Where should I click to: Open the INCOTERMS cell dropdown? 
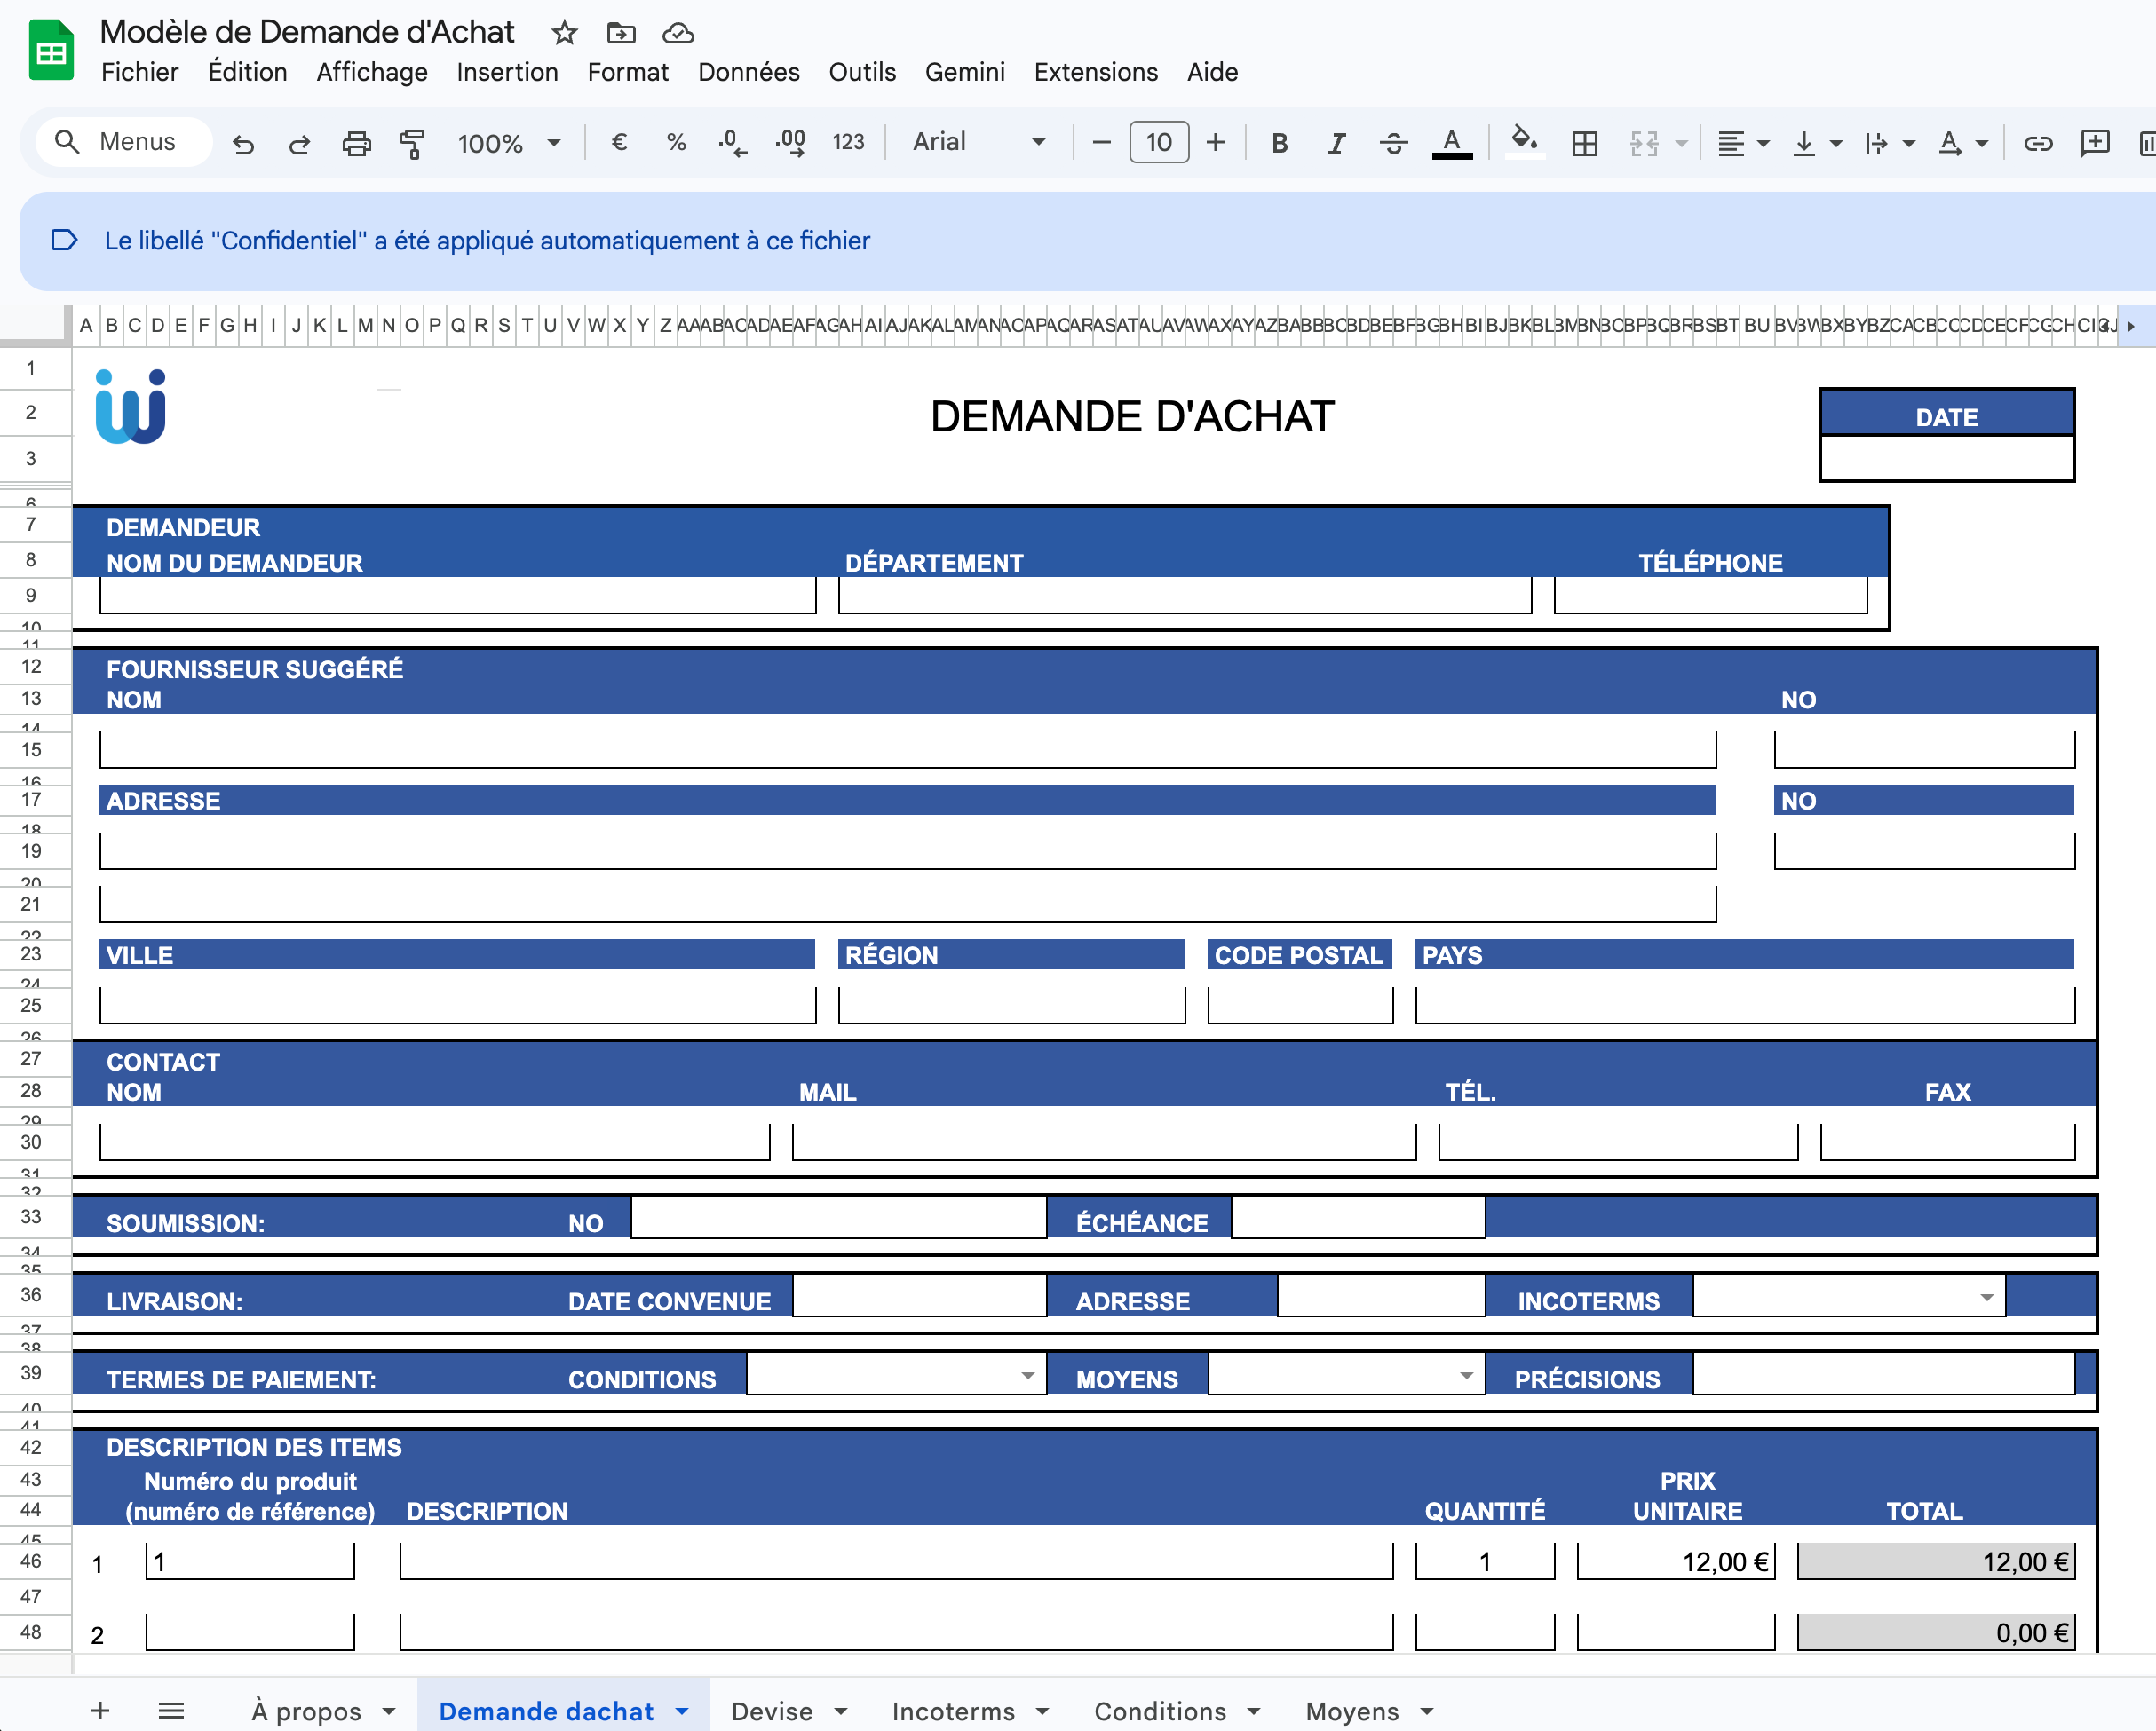click(x=1986, y=1297)
